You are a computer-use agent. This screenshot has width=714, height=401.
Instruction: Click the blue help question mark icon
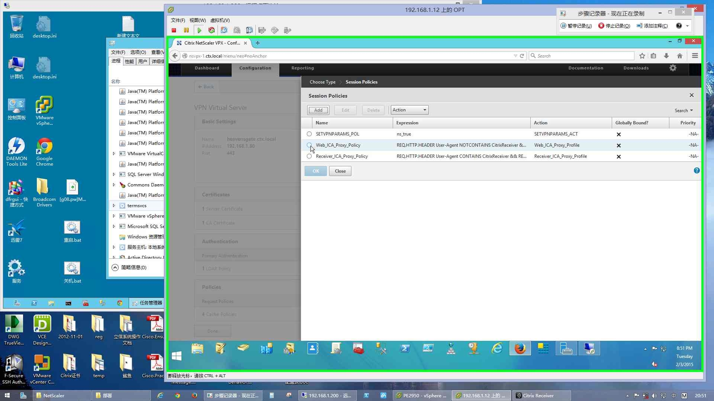coord(697,170)
